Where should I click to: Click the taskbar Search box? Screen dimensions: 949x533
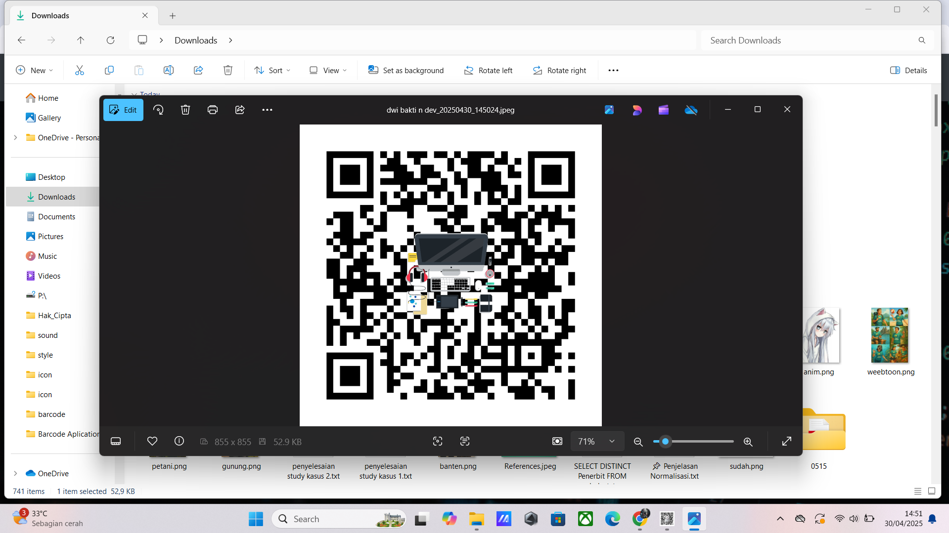339,519
